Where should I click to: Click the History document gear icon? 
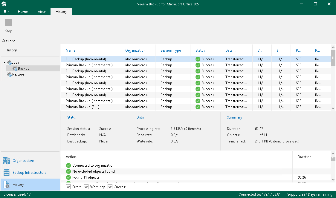tap(7, 185)
